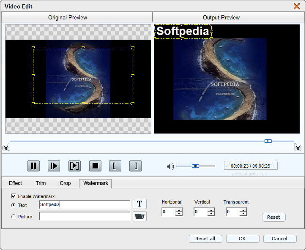Click the Reset button

[273, 217]
